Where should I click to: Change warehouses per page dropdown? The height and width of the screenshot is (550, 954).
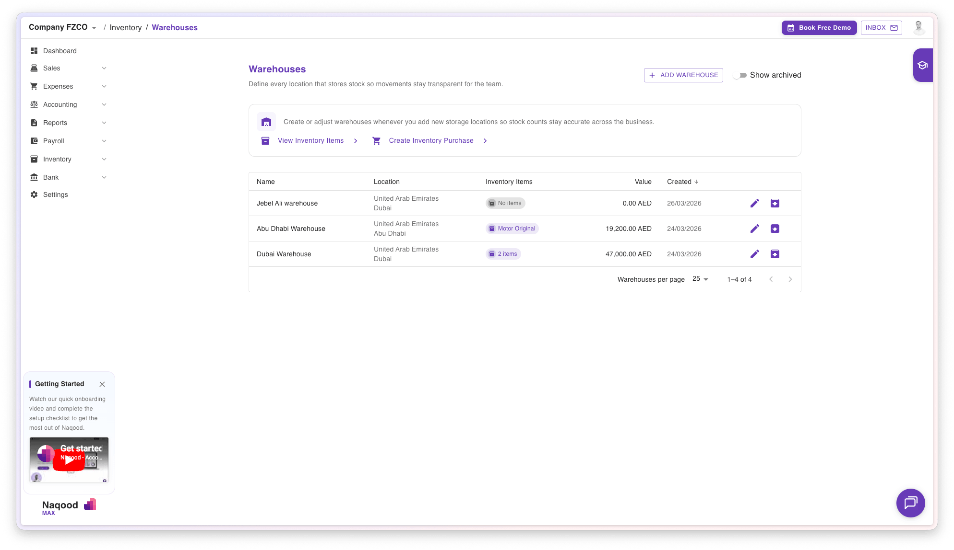tap(700, 279)
